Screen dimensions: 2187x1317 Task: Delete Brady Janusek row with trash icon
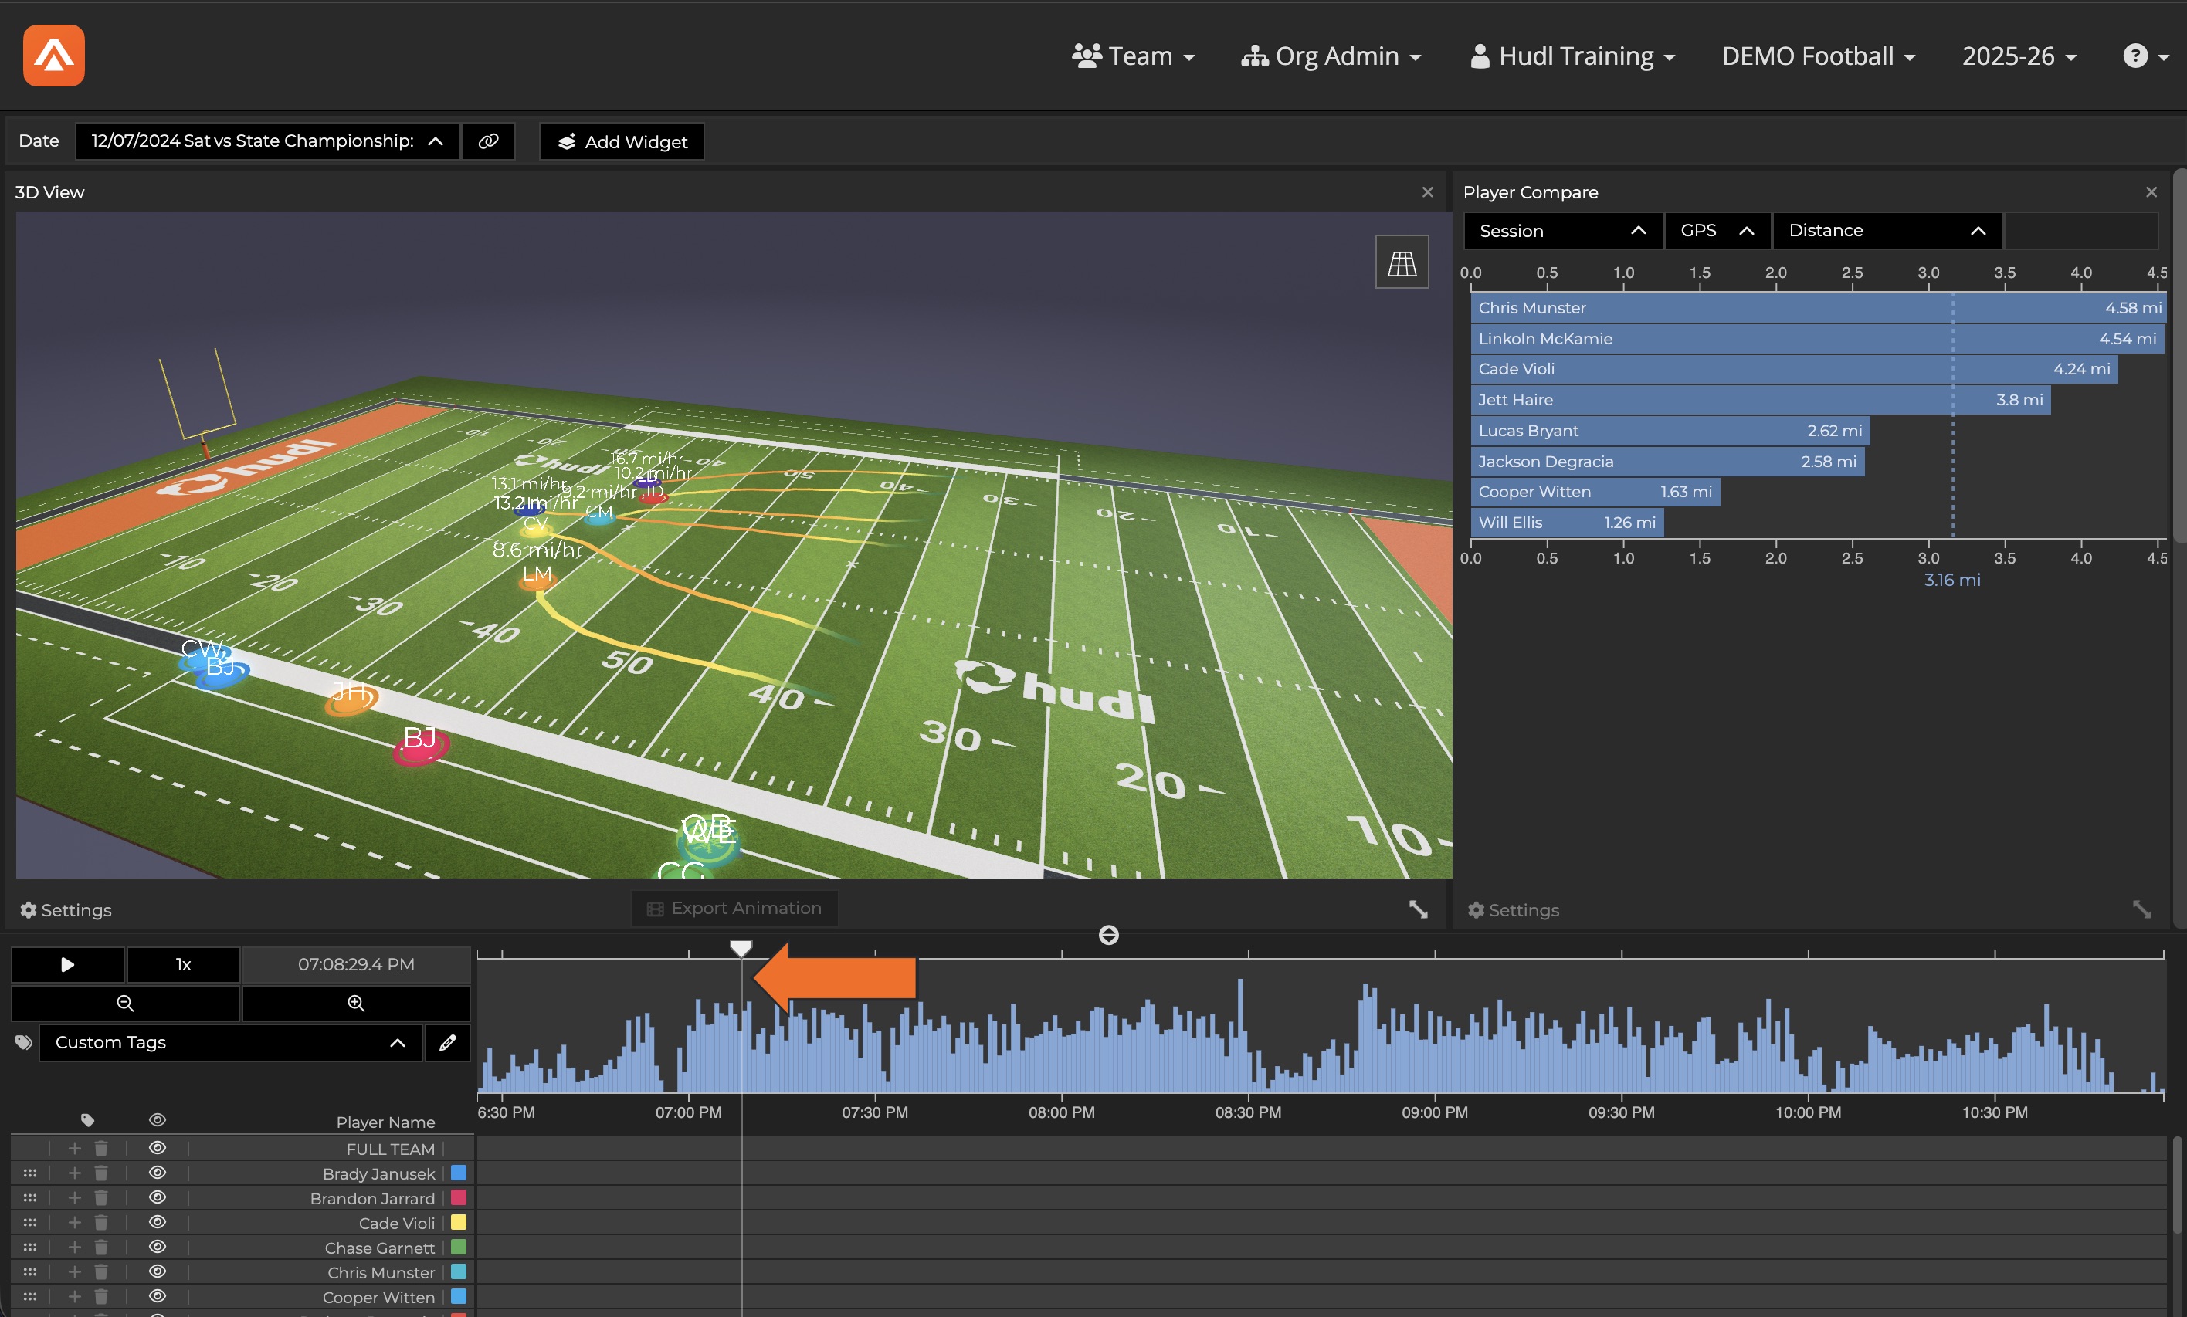101,1173
